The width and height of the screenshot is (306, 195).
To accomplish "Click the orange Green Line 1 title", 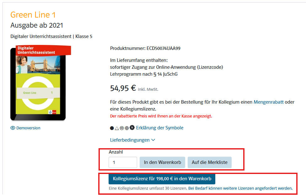I will coord(33,15).
